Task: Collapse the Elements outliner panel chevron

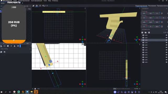Action: (167, 30)
